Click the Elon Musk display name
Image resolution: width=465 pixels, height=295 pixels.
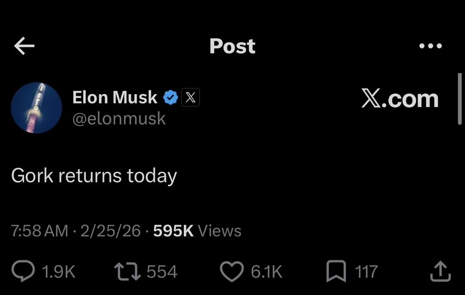[115, 98]
